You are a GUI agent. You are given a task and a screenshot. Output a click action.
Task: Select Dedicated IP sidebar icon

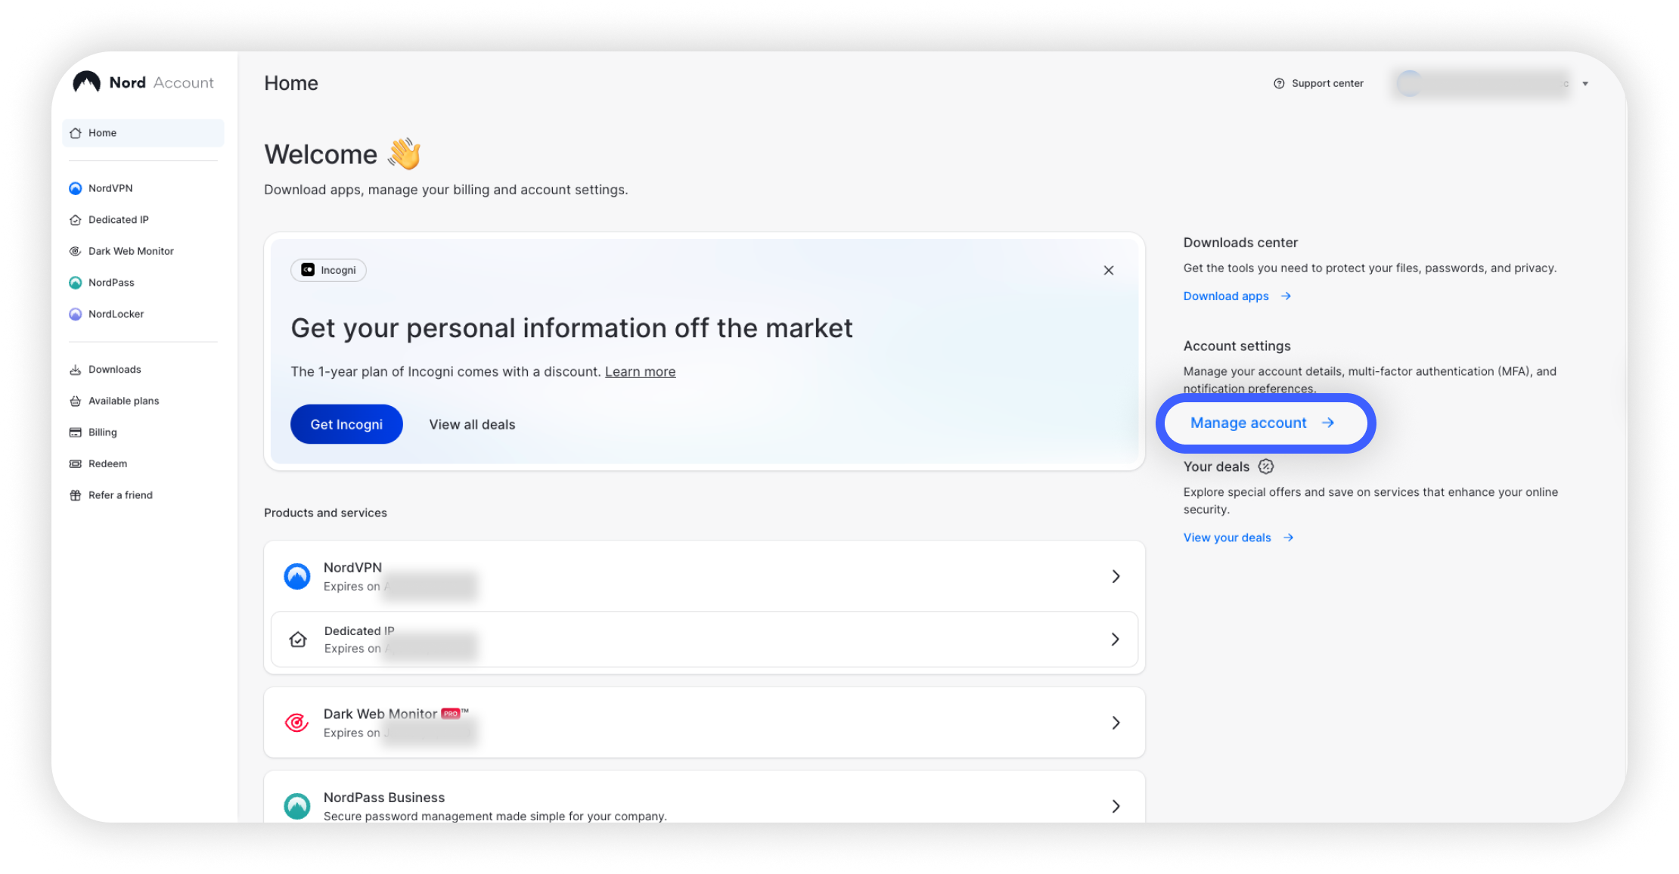point(76,220)
